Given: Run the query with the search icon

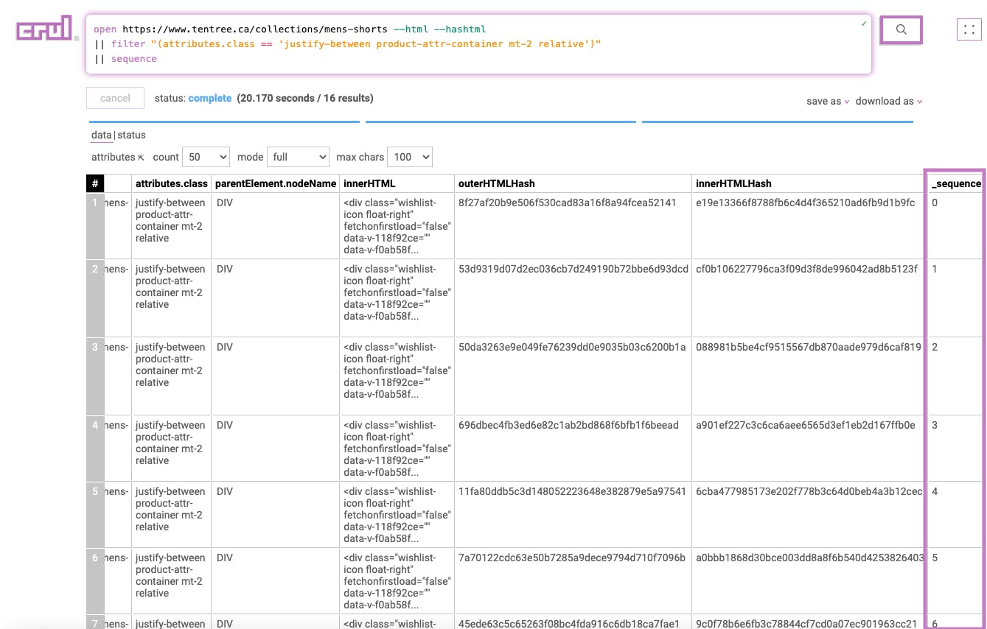Looking at the screenshot, I should pos(901,29).
